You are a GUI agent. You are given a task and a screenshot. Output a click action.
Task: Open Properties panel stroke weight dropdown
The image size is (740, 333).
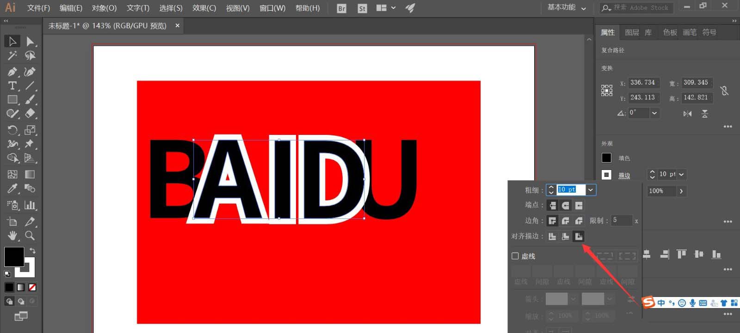681,174
